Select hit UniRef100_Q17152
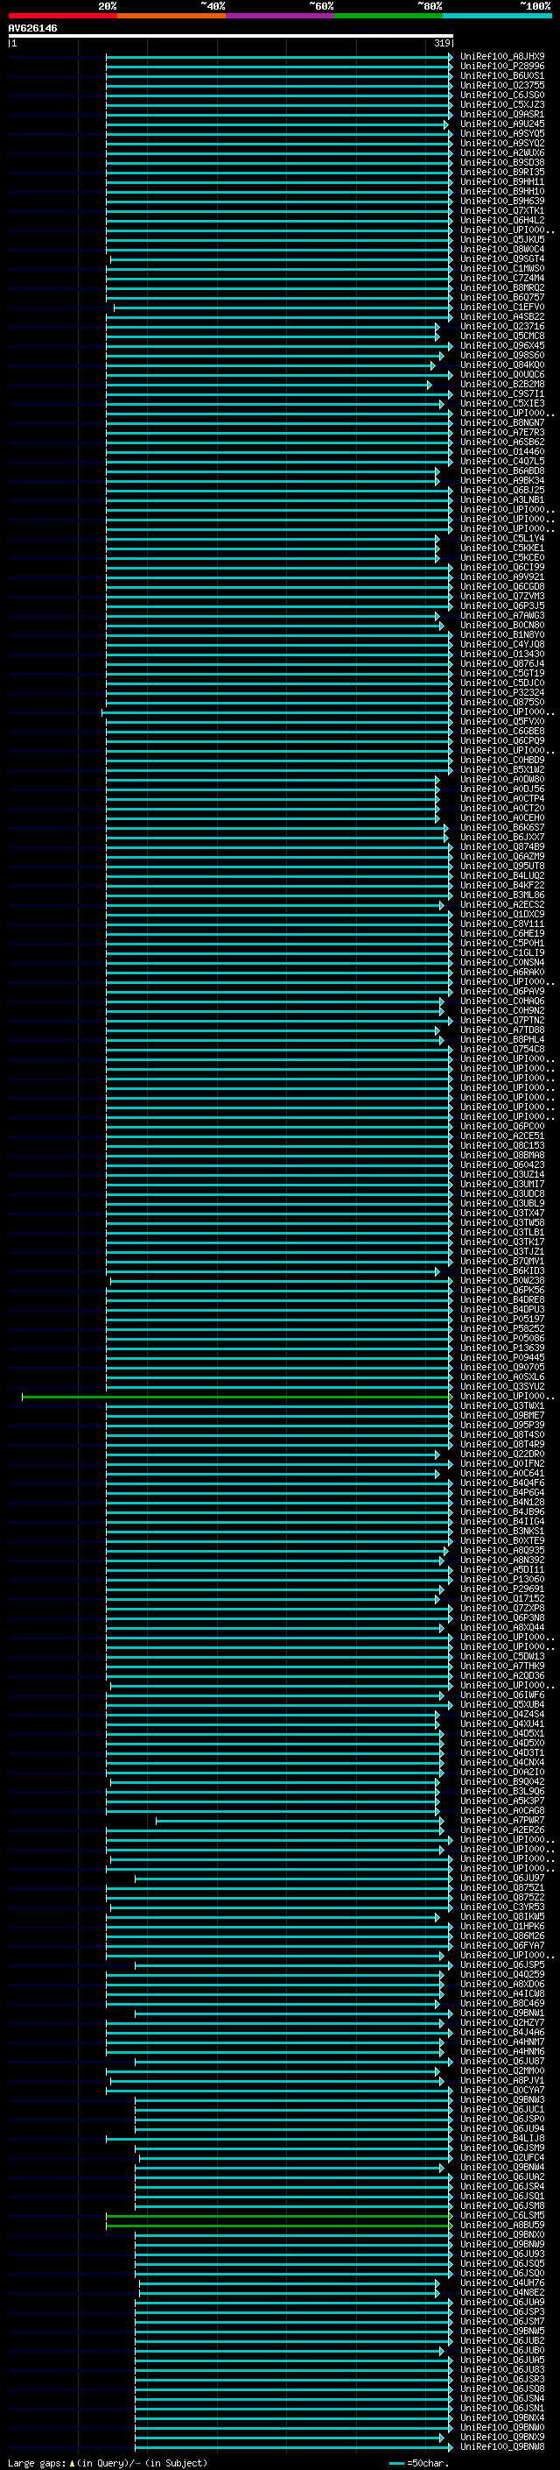 (x=502, y=1598)
